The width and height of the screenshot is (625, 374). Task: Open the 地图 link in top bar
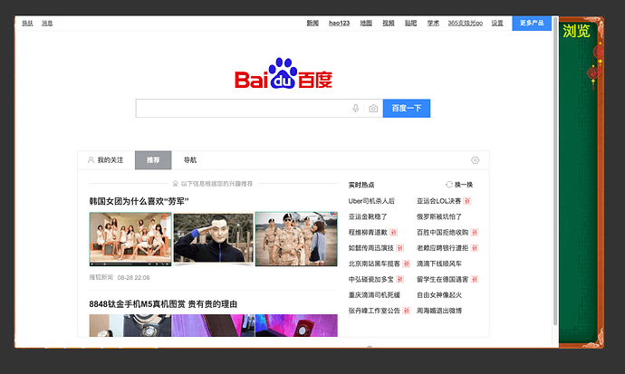click(366, 24)
